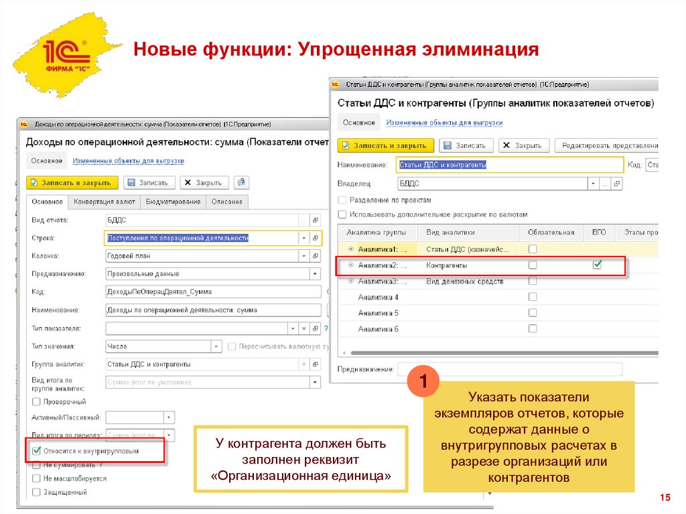The image size is (686, 514).
Task: Toggle the Относится к внутригрупповым checkbox
Action: 36,450
